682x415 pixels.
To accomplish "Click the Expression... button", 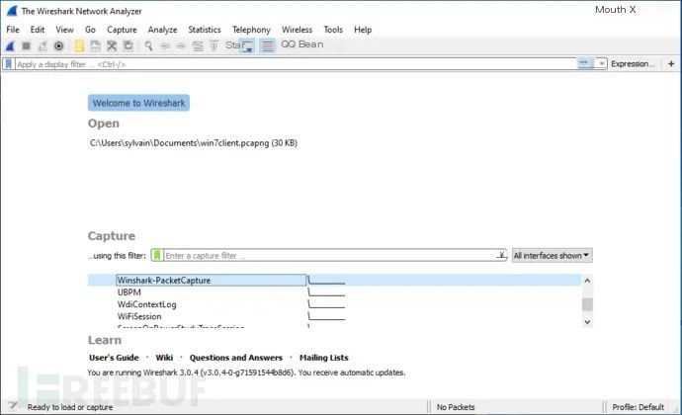I will [x=633, y=64].
